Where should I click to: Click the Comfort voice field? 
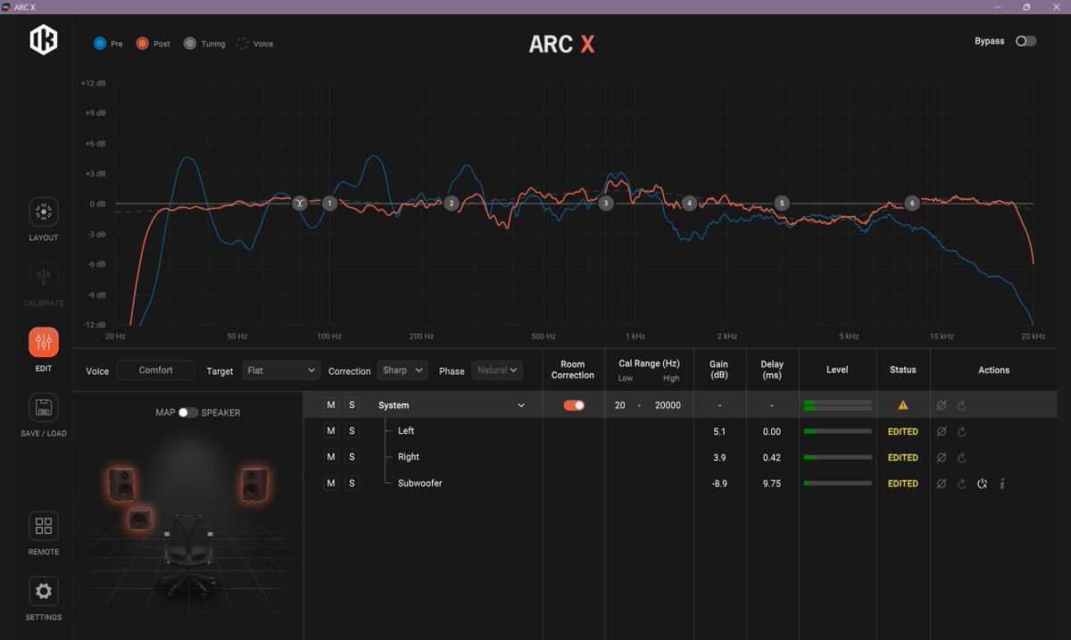[x=156, y=370]
